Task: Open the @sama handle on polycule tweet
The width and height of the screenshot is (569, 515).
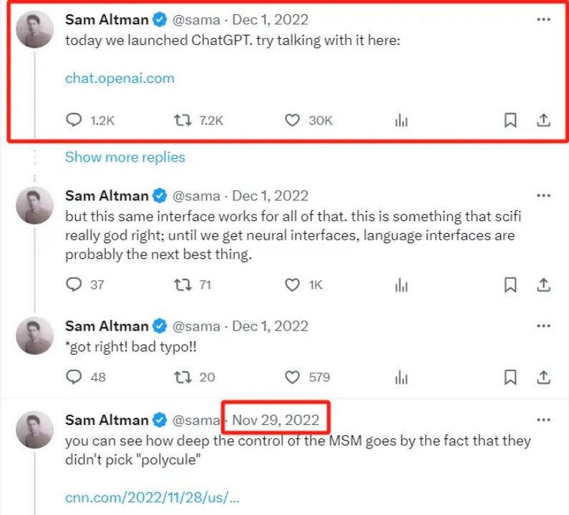Action: [x=196, y=420]
